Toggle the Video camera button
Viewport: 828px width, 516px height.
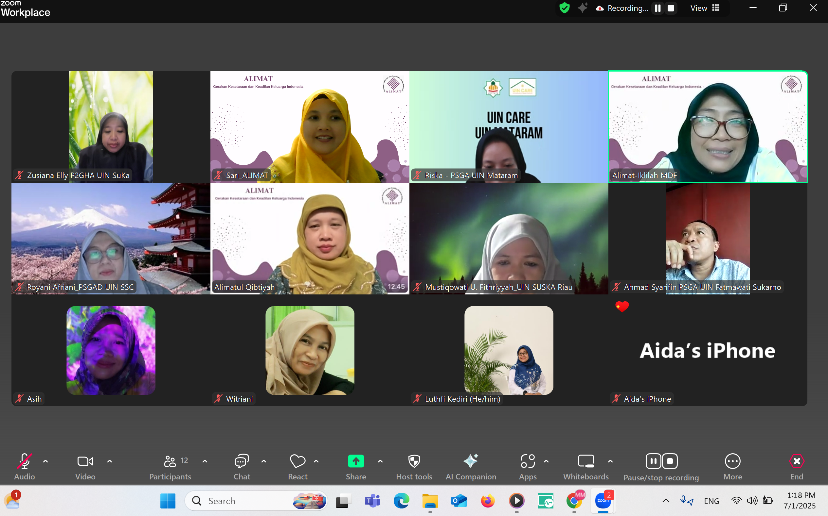(x=85, y=467)
